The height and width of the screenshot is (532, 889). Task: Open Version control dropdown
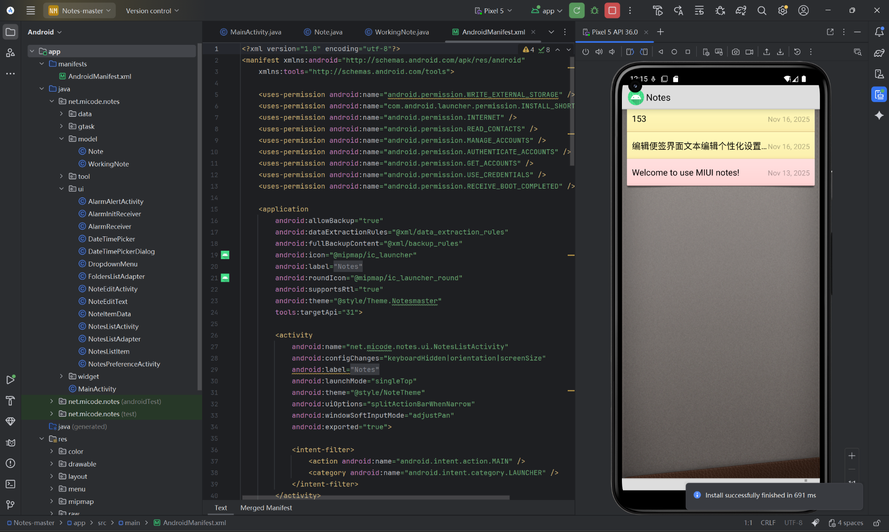(152, 10)
